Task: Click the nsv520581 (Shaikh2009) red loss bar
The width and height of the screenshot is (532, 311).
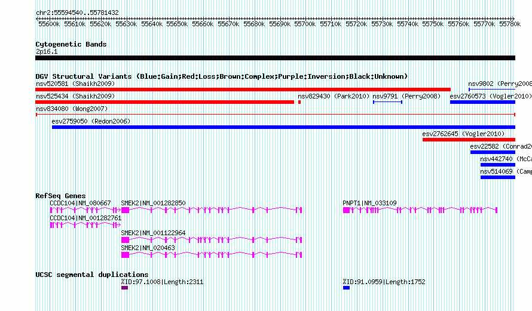Action: 243,90
